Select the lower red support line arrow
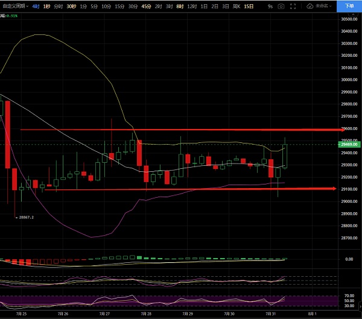Screen dimensions: 362x319 coord(331,189)
